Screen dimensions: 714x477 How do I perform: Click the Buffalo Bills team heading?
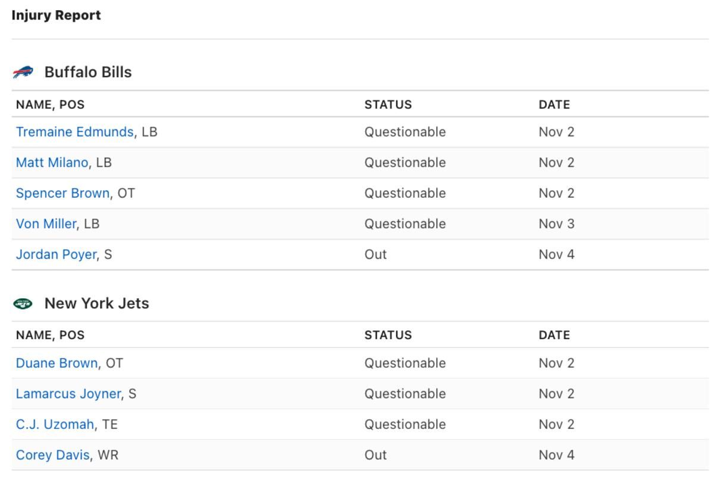tap(88, 72)
